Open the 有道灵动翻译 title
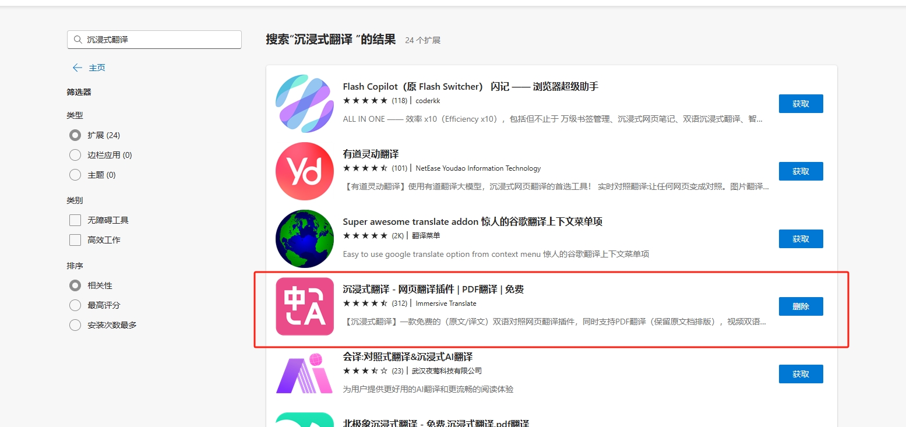This screenshot has width=906, height=427. point(371,154)
